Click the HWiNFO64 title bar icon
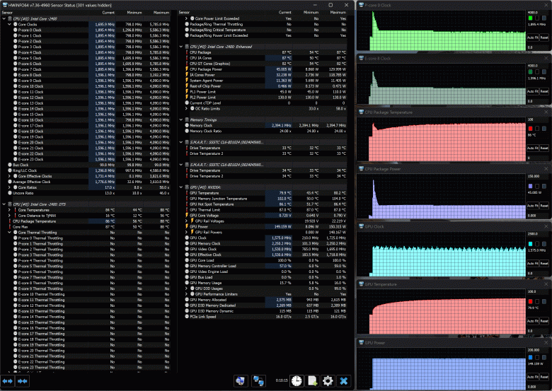 [4, 5]
